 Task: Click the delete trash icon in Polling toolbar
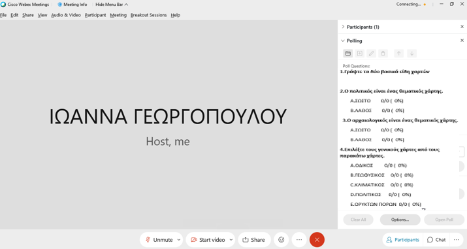tap(383, 54)
